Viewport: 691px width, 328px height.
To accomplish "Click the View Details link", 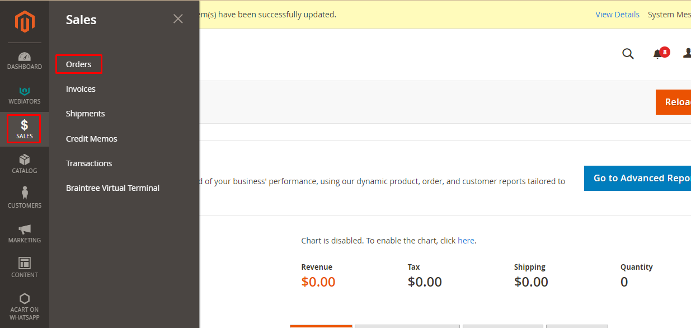I will click(617, 15).
